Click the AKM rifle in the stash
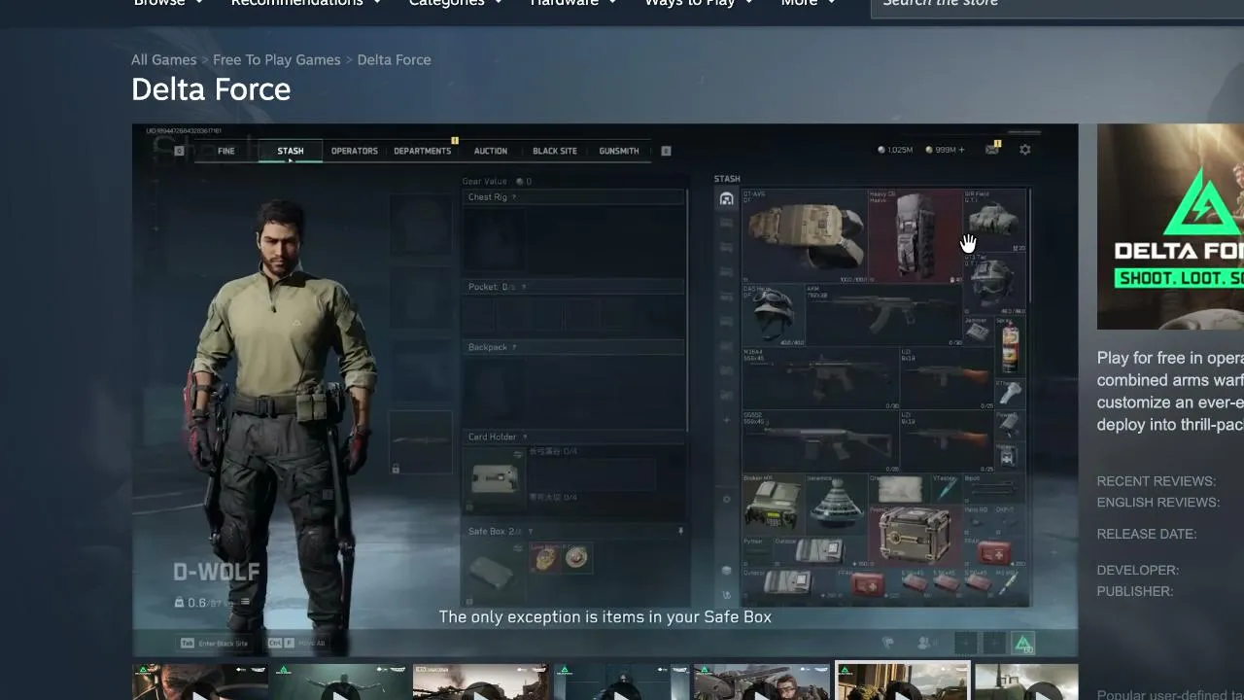Viewport: 1244px width, 700px height. pyautogui.click(x=883, y=314)
